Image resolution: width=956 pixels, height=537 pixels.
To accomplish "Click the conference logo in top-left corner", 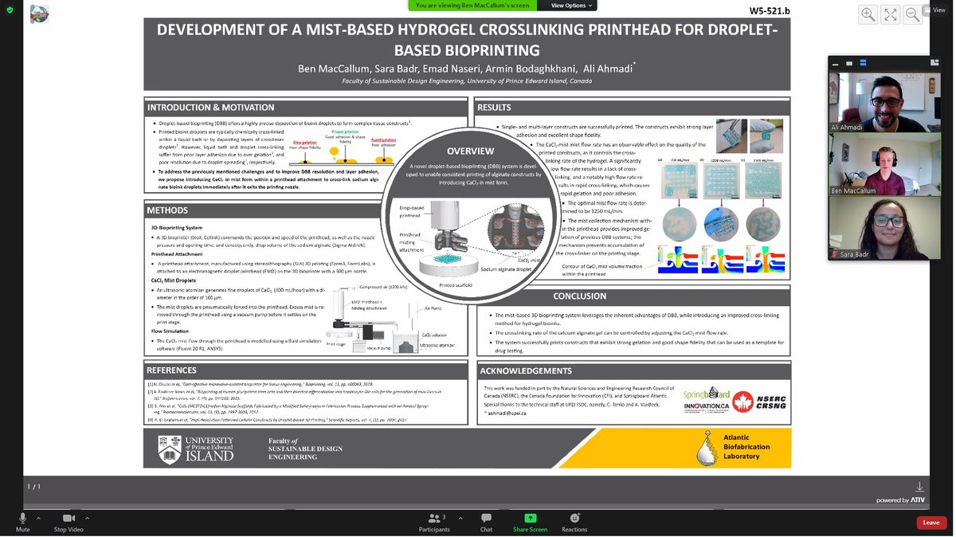I will coord(39,14).
